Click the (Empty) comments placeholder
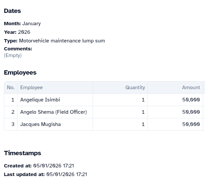This screenshot has height=185, width=205. pyautogui.click(x=13, y=55)
